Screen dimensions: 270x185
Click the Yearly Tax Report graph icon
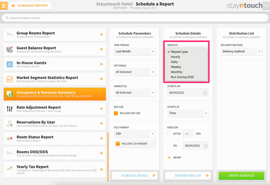(x=10, y=168)
